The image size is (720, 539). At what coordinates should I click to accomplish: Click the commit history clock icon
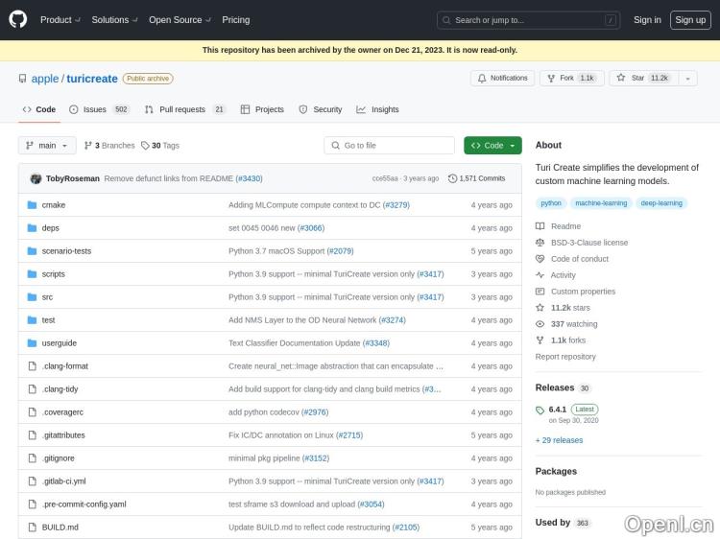tap(453, 178)
